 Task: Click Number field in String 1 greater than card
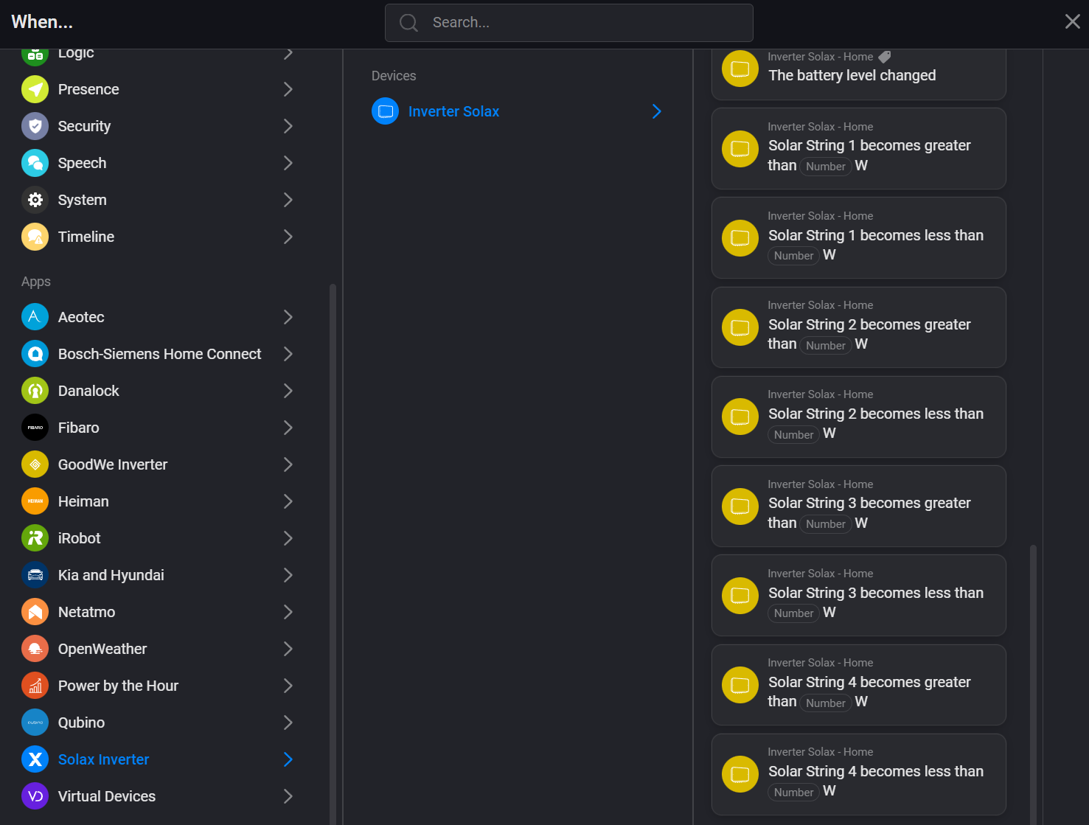coord(825,167)
